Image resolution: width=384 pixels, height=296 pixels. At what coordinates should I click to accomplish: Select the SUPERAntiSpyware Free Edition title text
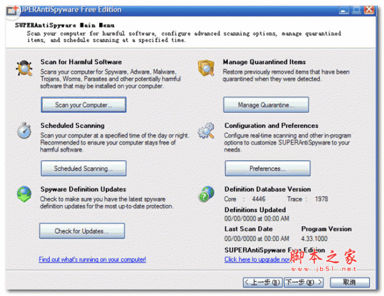(70, 10)
